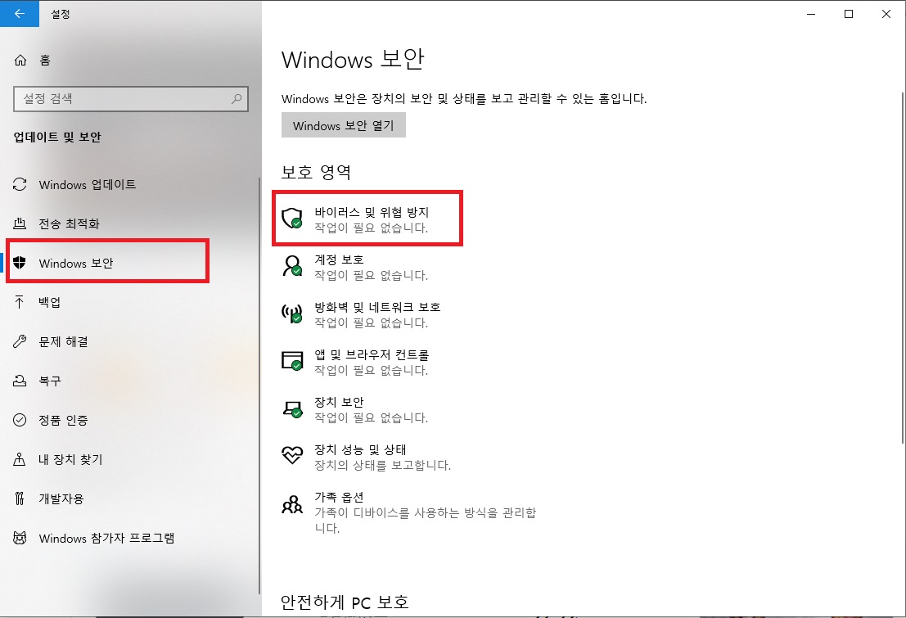Open 장치 성능 및 상태 area
906x618 pixels.
click(x=367, y=457)
